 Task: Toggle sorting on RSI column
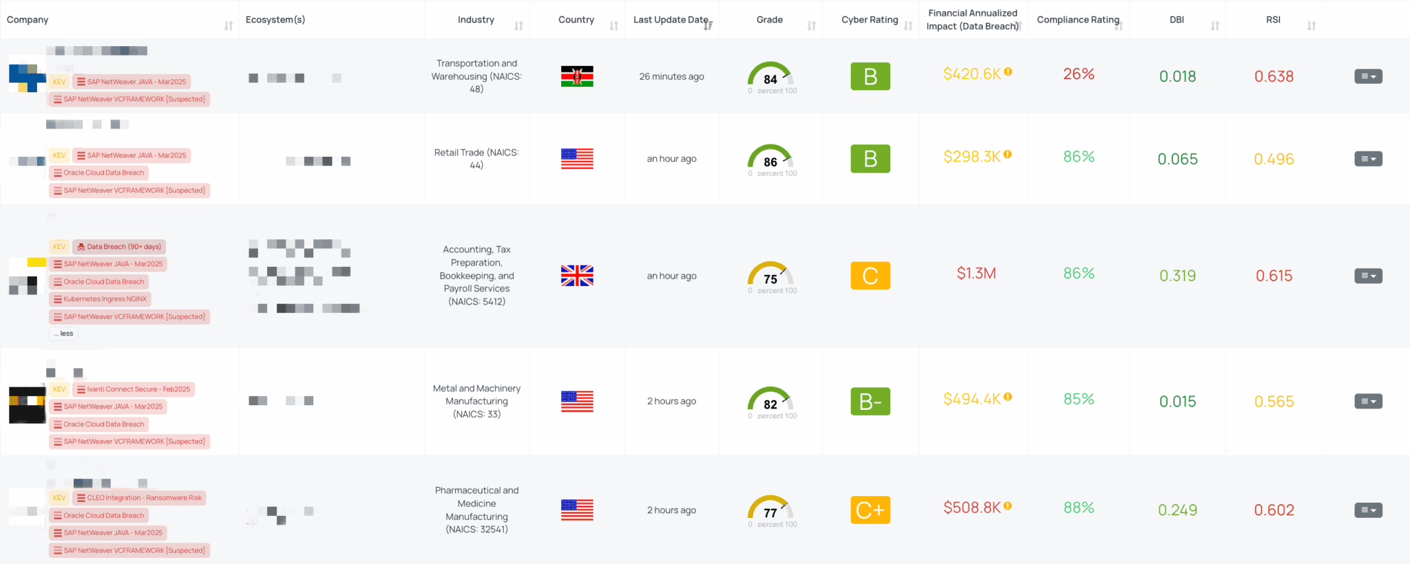[1312, 26]
